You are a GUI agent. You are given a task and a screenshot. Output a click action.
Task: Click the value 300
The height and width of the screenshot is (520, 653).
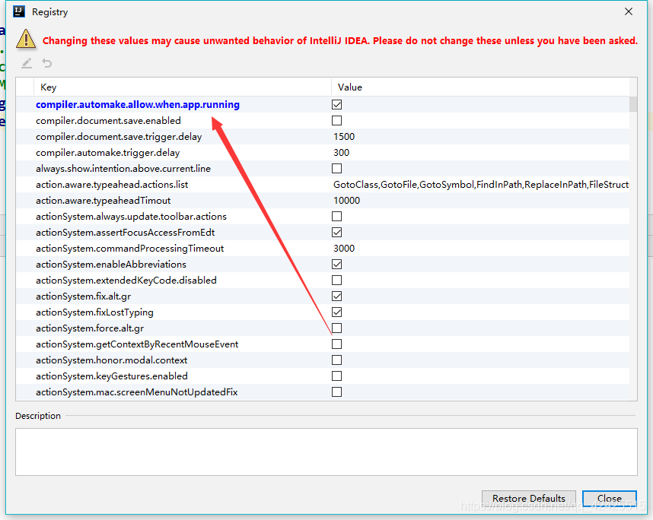click(x=341, y=153)
